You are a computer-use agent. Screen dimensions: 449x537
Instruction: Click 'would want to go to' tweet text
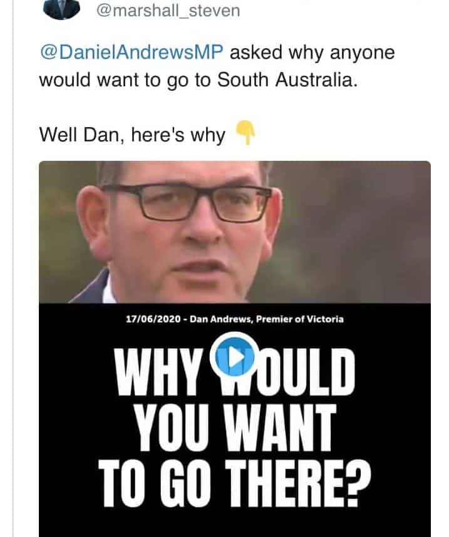tap(125, 81)
